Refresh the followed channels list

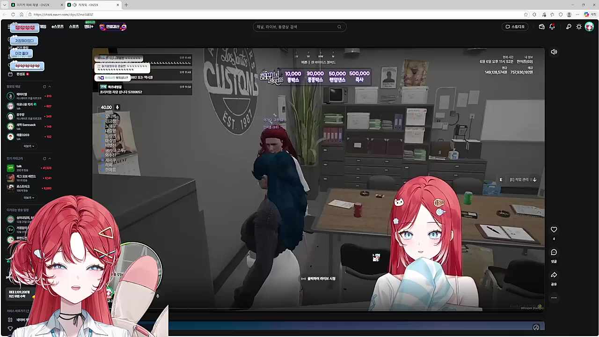point(44,87)
